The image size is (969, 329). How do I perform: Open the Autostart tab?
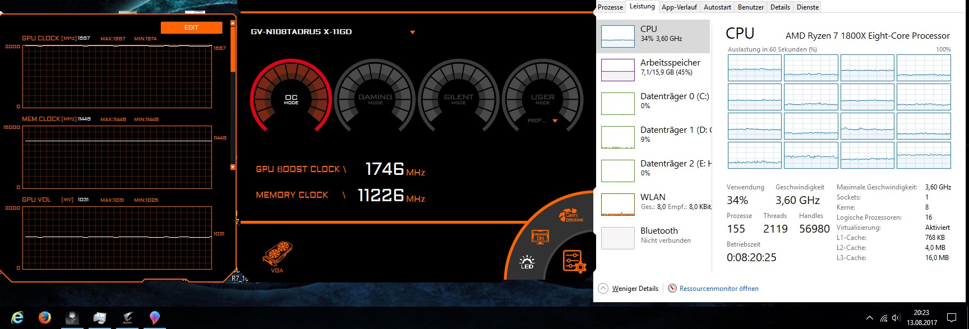[x=717, y=7]
